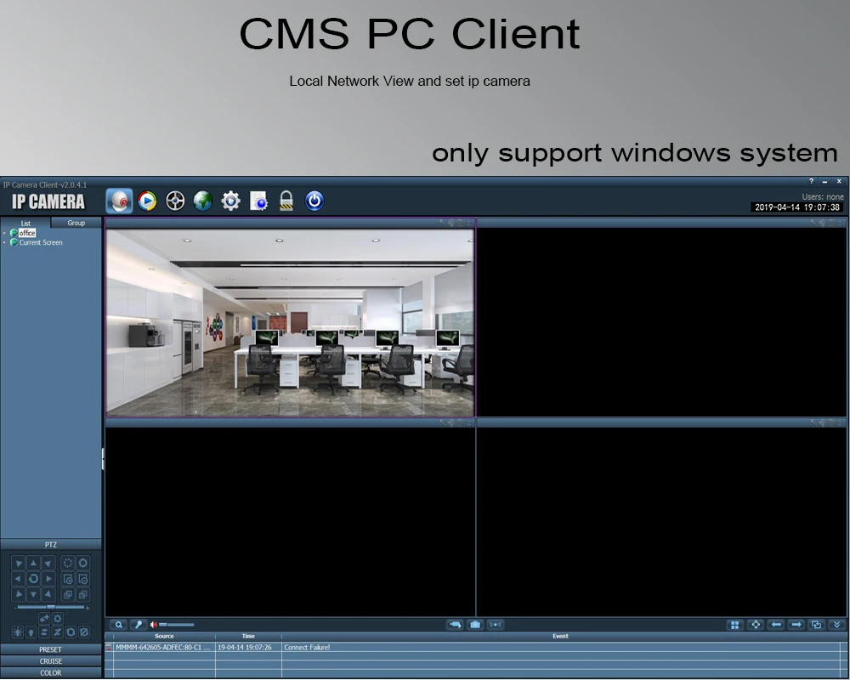Go to next screen page arrow
This screenshot has width=850, height=680.
point(796,625)
